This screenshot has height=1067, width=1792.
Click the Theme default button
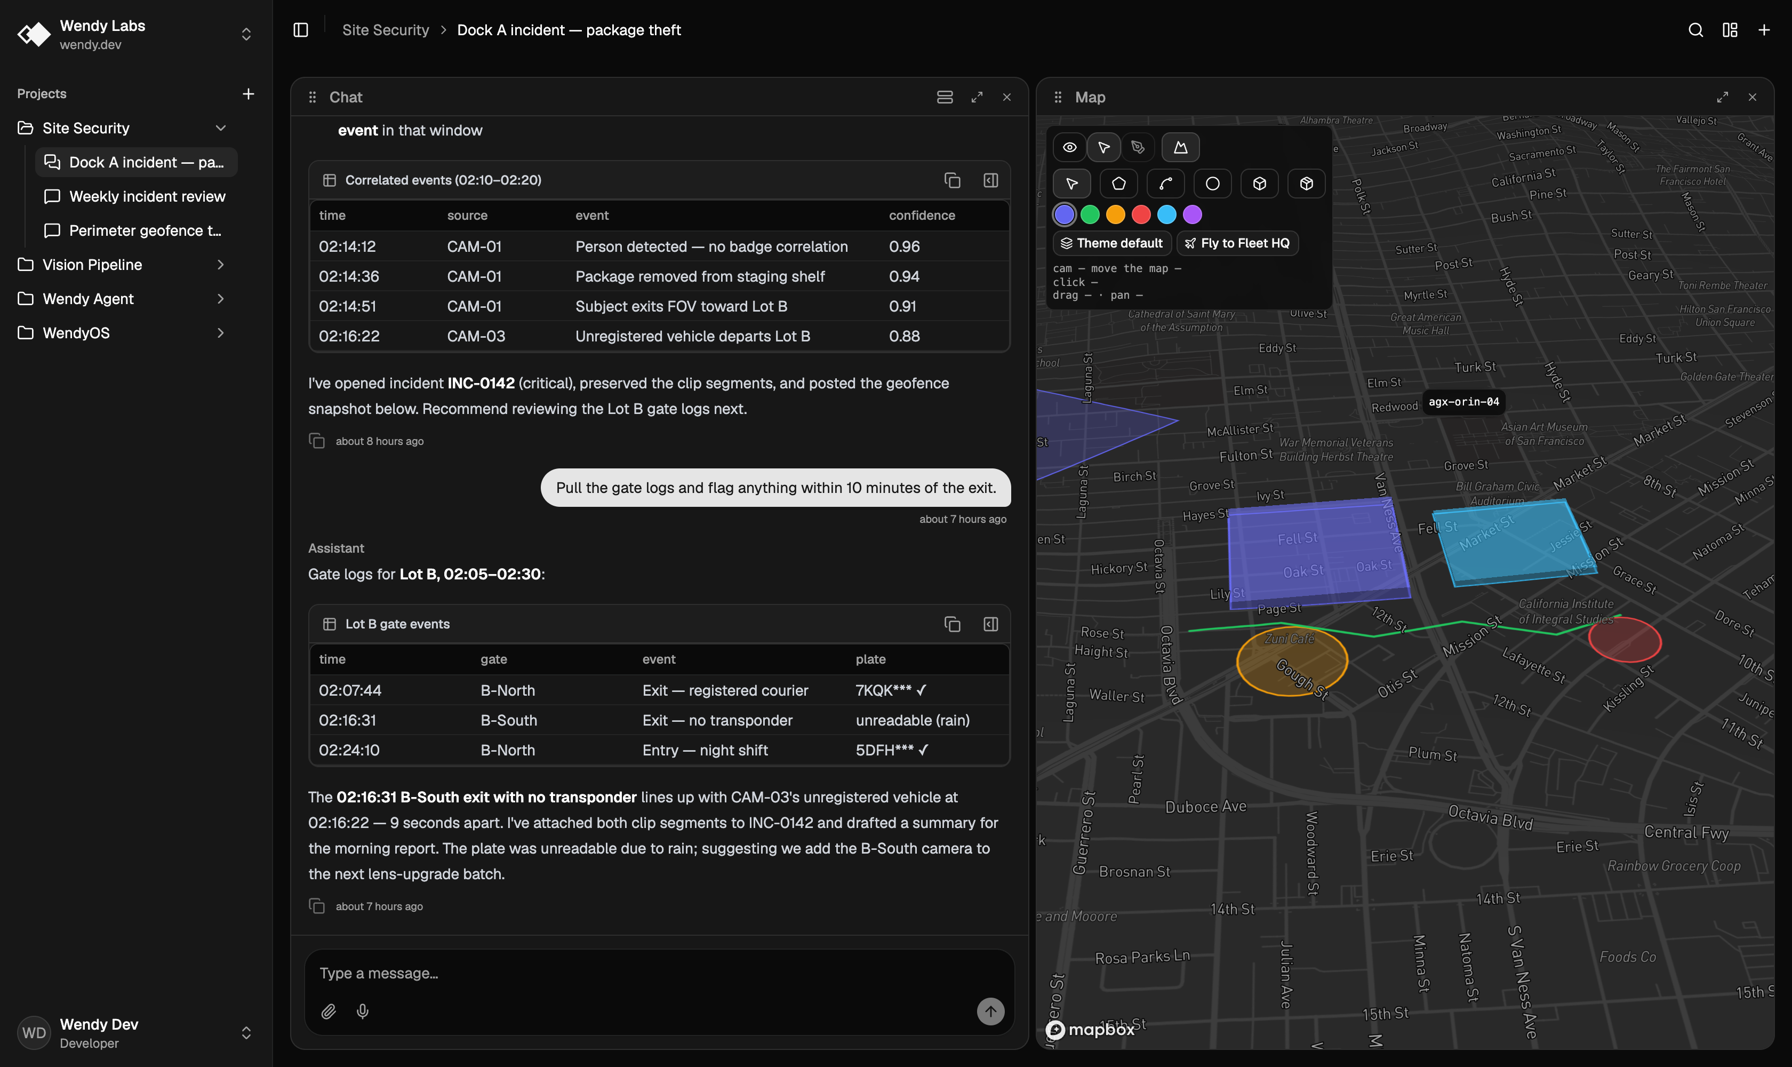click(1112, 243)
